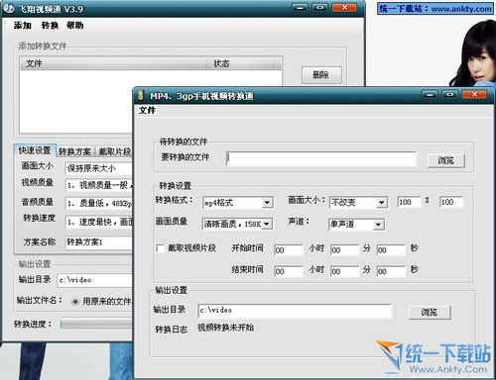Click the 开始时间 seconds field
Screen dimensions: 496x380
pyautogui.click(x=391, y=250)
